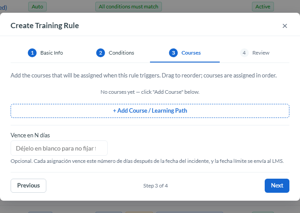Screen dimensions: 300x213
Task: Click the Vence en N días label
Action: pyautogui.click(x=30, y=135)
